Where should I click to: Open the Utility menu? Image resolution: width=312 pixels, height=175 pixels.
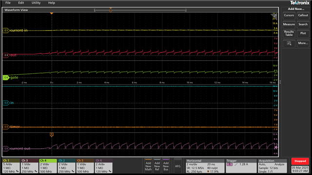[36, 3]
